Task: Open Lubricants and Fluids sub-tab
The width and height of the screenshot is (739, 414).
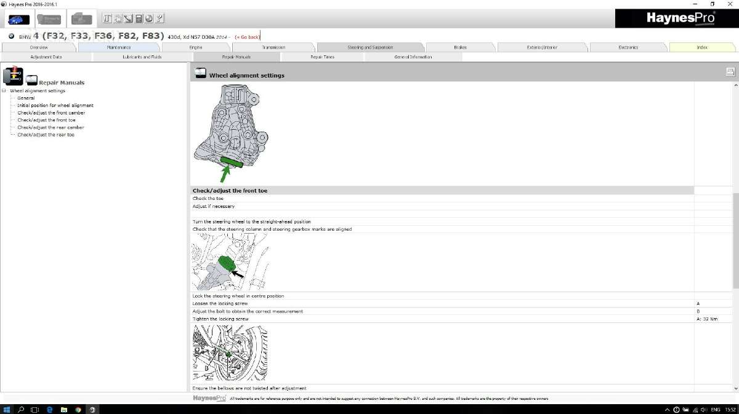Action: pyautogui.click(x=142, y=57)
